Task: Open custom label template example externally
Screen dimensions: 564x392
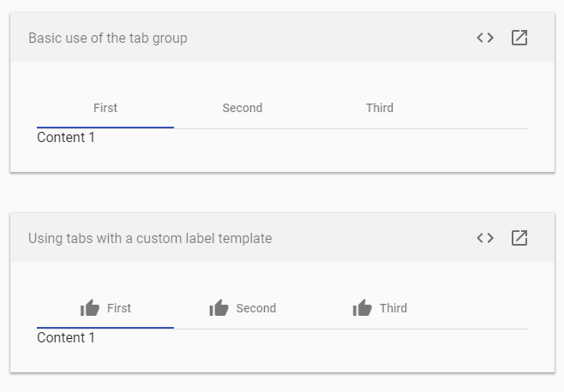Action: (519, 238)
